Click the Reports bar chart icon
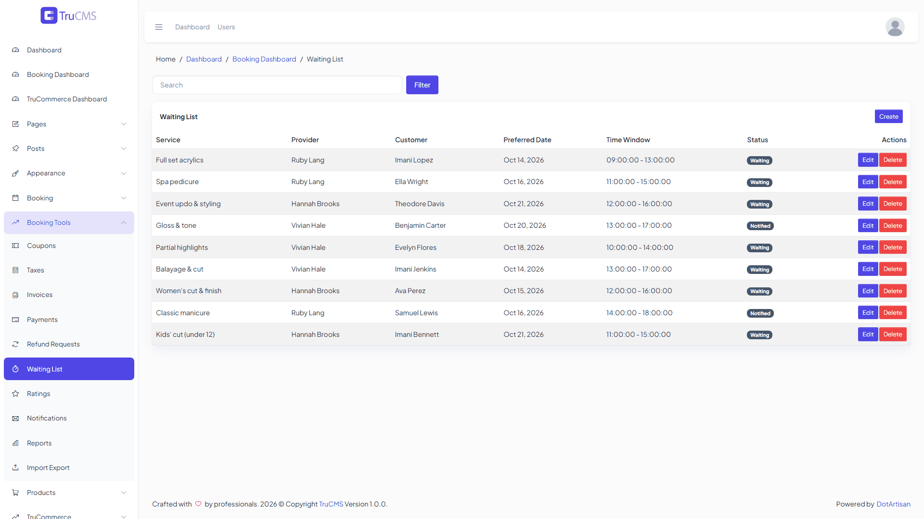924x519 pixels. 15,443
